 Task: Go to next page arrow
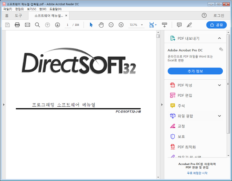[x=57, y=25]
